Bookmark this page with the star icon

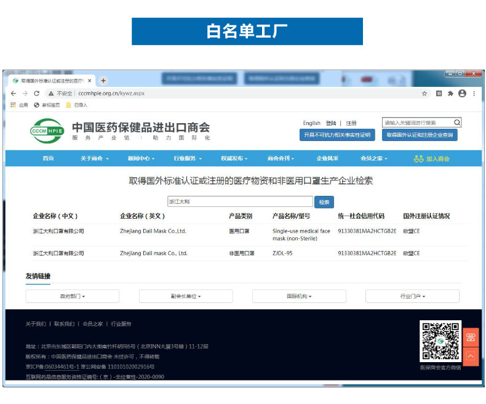click(x=424, y=94)
